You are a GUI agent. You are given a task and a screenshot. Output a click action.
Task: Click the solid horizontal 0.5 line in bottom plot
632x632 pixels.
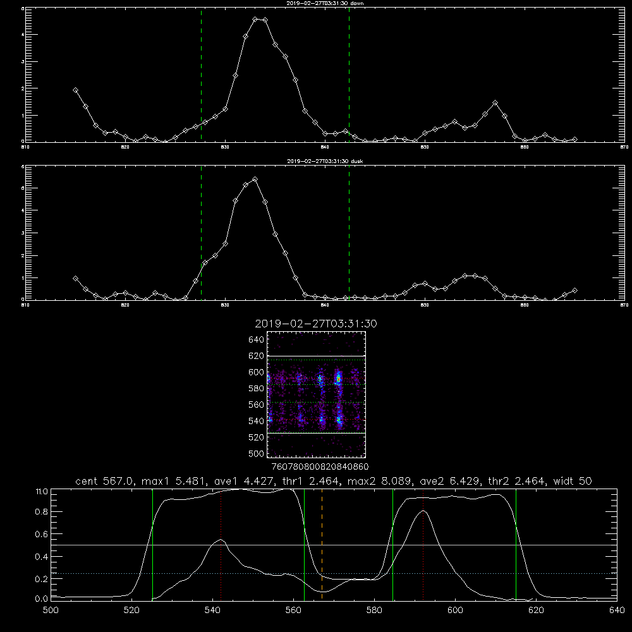[334, 545]
